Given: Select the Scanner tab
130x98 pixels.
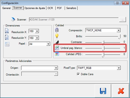Looking at the screenshot, I should coord(18,8).
